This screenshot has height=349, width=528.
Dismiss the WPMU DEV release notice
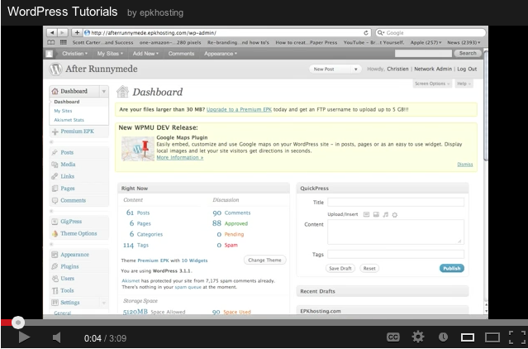[x=465, y=165]
